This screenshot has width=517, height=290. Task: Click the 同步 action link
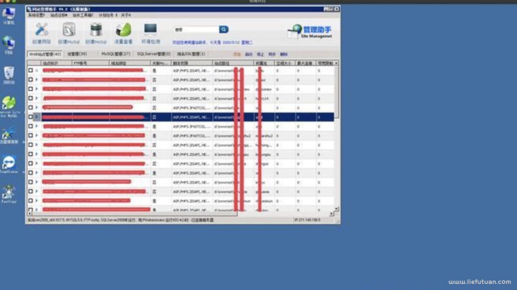[x=272, y=54]
